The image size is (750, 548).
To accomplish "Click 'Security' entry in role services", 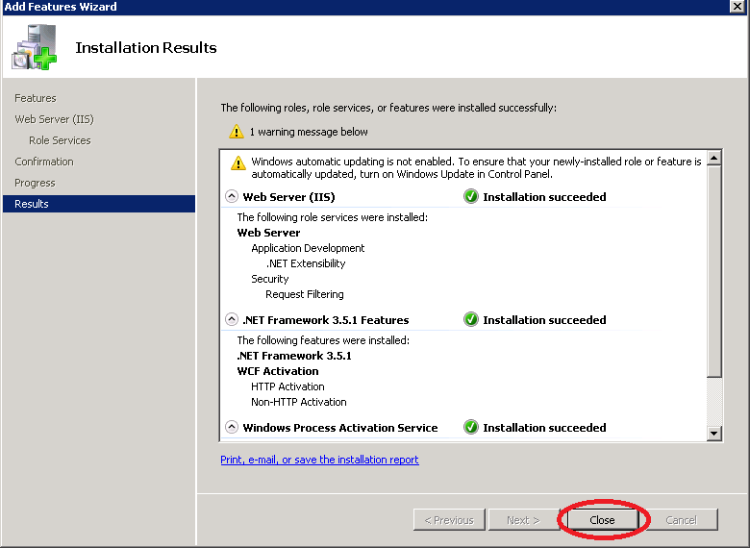I will [270, 279].
